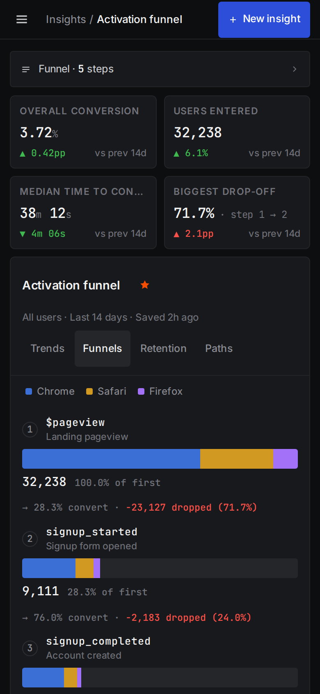Click the Chrome segment of signup_completed bar

click(43, 678)
